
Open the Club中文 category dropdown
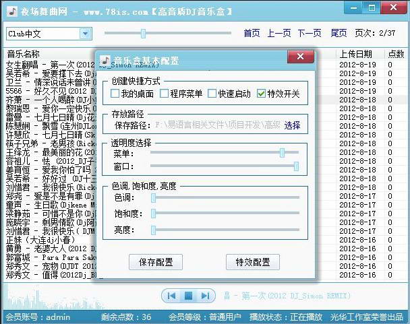85,34
